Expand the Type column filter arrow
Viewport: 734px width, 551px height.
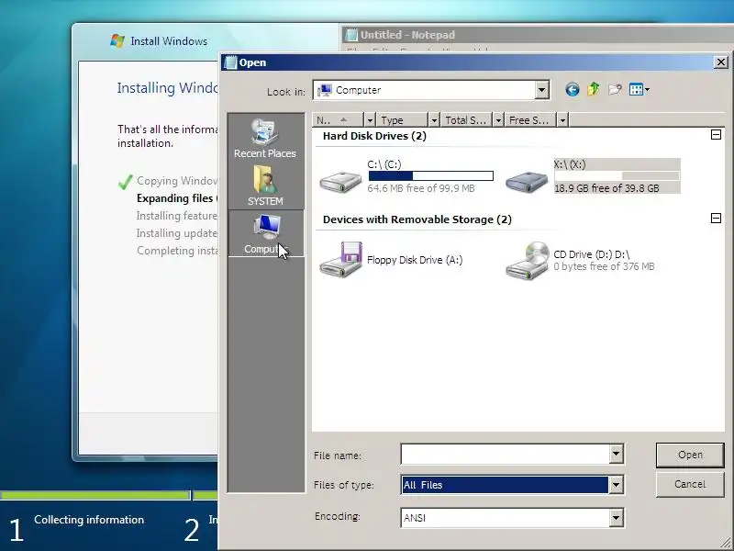(x=434, y=120)
